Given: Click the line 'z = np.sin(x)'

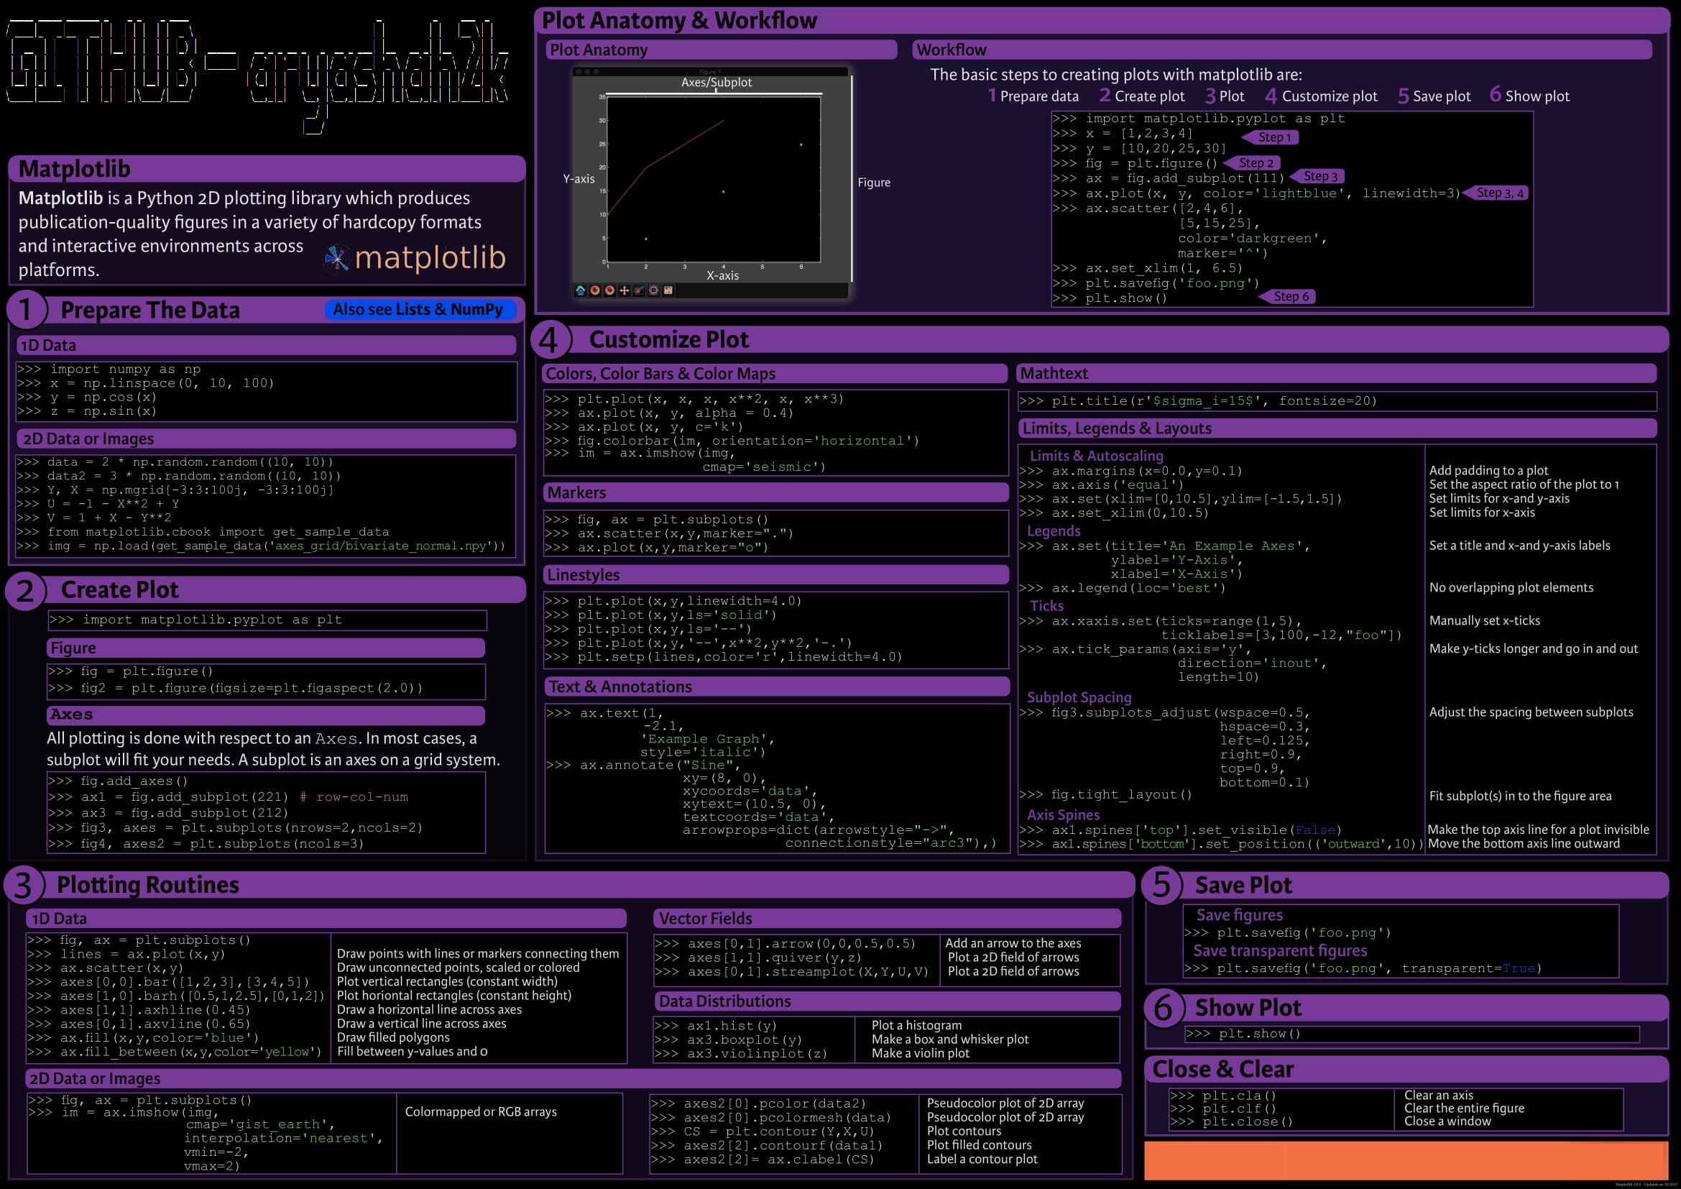Looking at the screenshot, I should [x=86, y=410].
